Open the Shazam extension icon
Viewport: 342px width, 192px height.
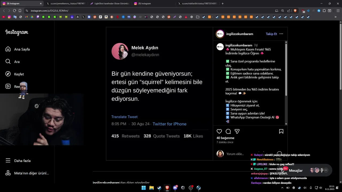(x=319, y=11)
